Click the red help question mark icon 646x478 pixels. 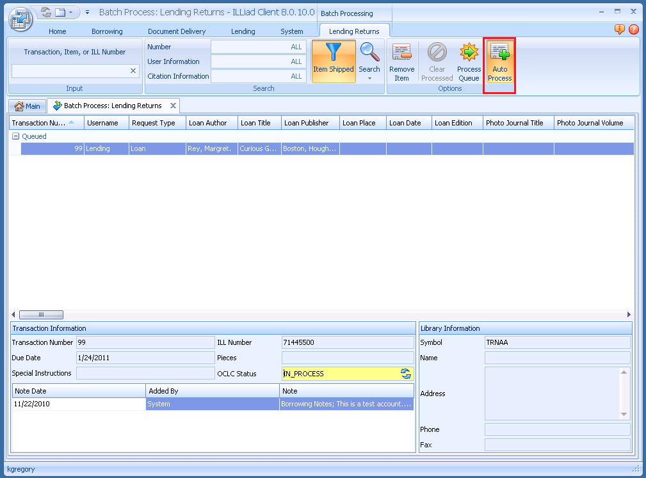click(x=634, y=29)
